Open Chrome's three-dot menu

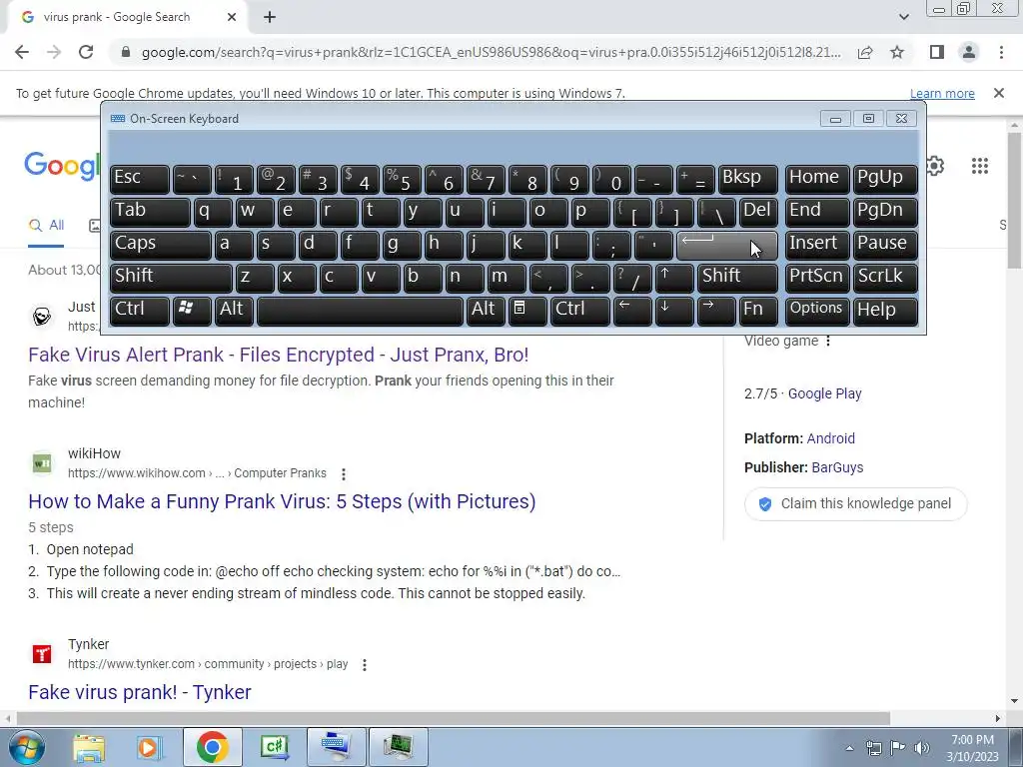(1001, 52)
